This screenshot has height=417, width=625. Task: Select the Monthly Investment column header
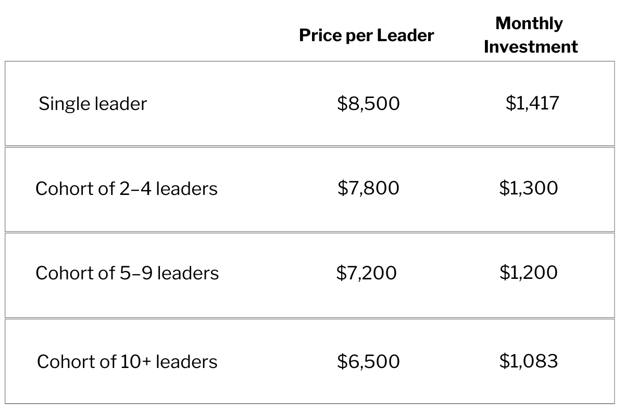(x=530, y=35)
